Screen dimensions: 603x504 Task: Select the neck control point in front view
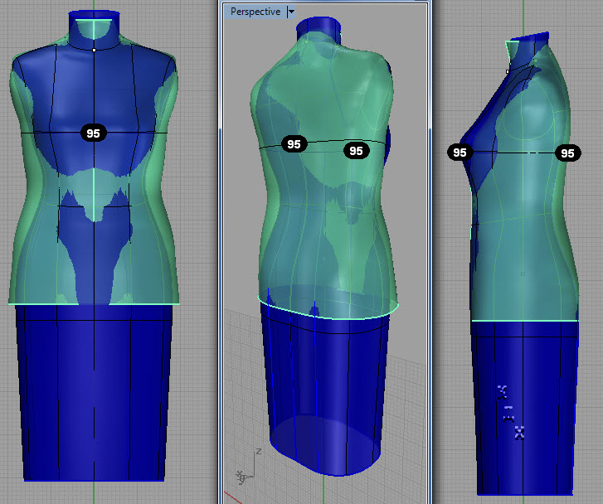tap(95, 50)
